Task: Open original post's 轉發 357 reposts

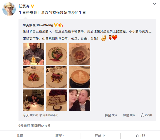Action: pos(111,115)
